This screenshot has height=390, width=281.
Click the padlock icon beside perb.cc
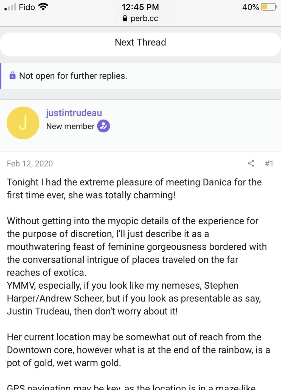click(x=125, y=18)
